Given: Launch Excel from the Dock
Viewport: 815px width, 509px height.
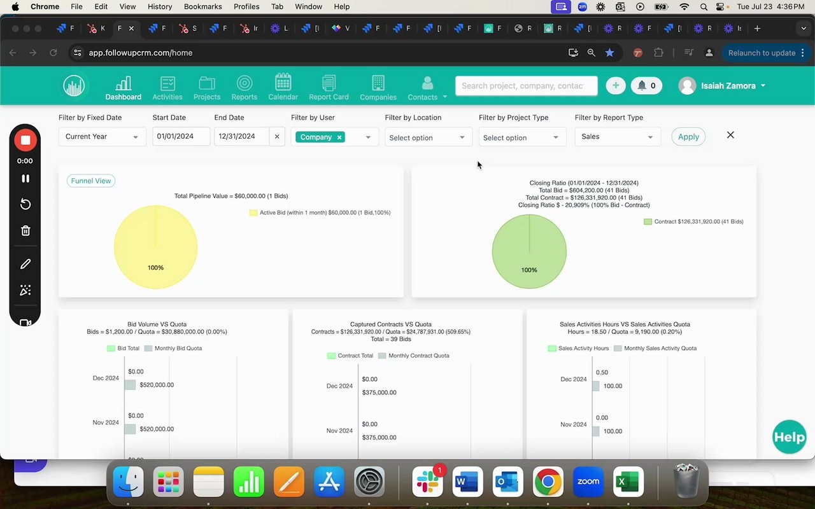Looking at the screenshot, I should (628, 482).
